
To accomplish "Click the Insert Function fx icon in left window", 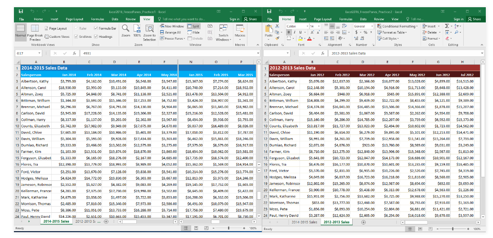I will click(74, 53).
